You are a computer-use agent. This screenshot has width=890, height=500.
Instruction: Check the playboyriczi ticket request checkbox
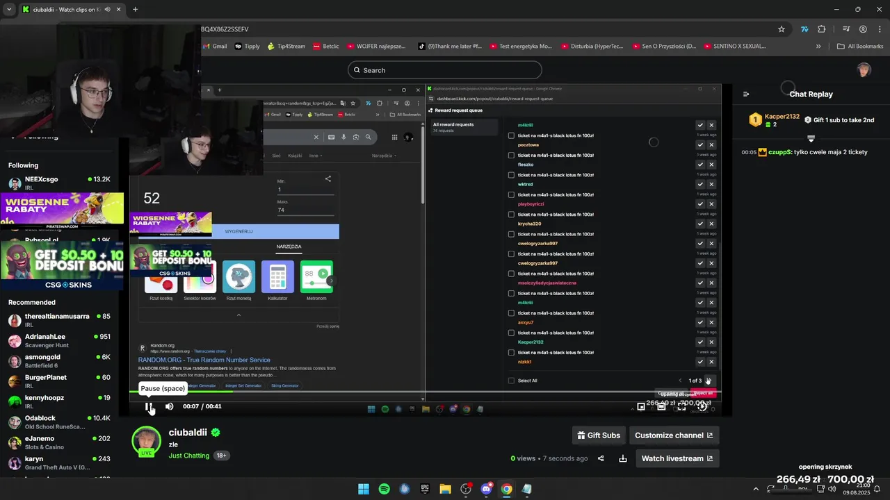point(511,194)
